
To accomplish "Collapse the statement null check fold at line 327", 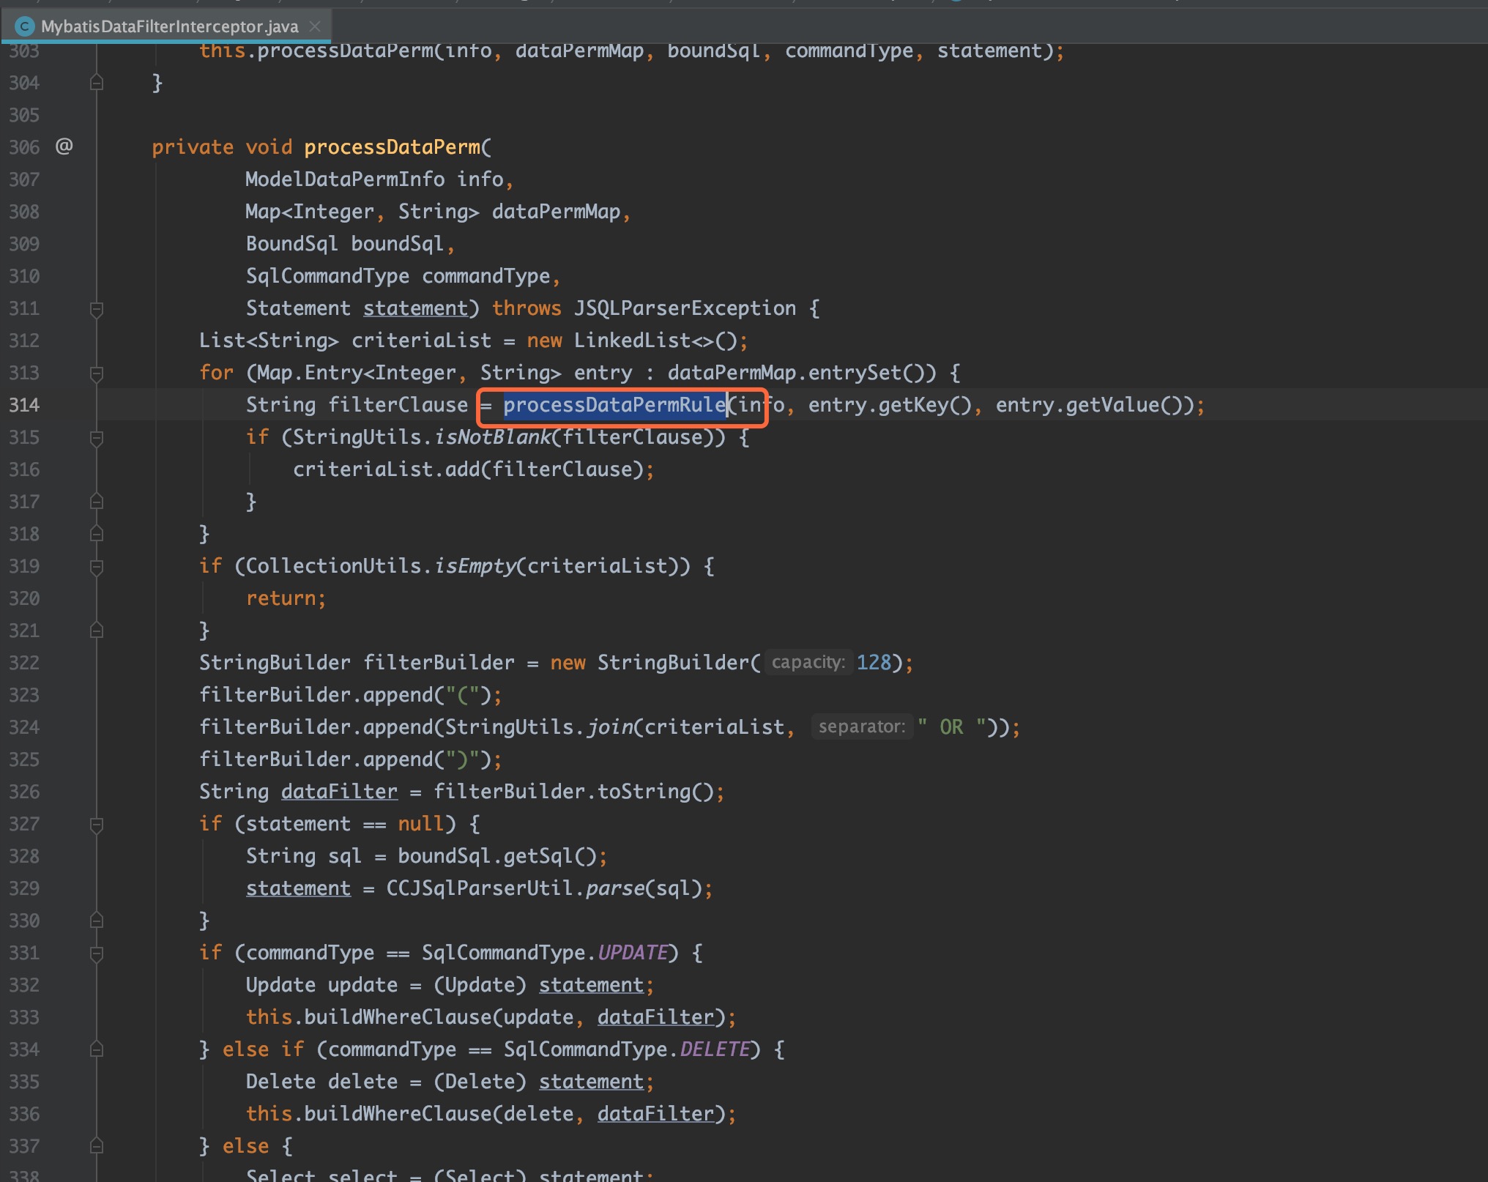I will pos(96,825).
